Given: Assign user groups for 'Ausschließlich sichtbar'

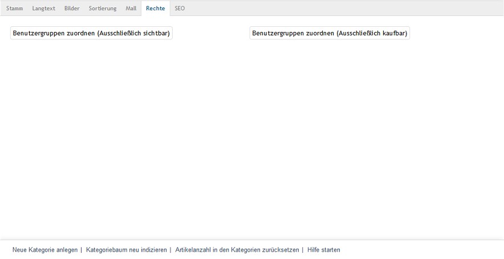Looking at the screenshot, I should click(91, 33).
